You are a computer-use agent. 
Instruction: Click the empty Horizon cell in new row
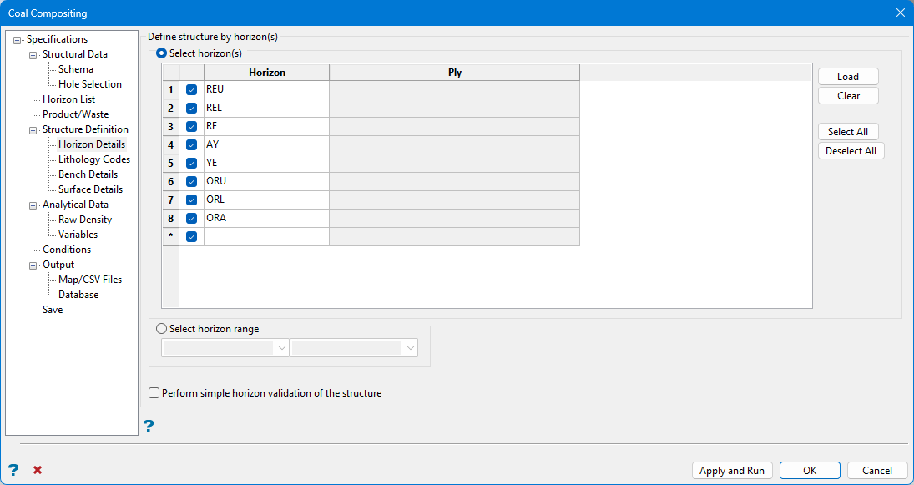click(x=267, y=237)
